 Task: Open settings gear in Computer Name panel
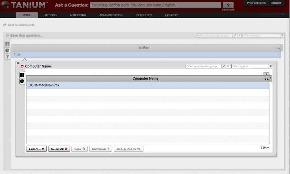pos(271,66)
